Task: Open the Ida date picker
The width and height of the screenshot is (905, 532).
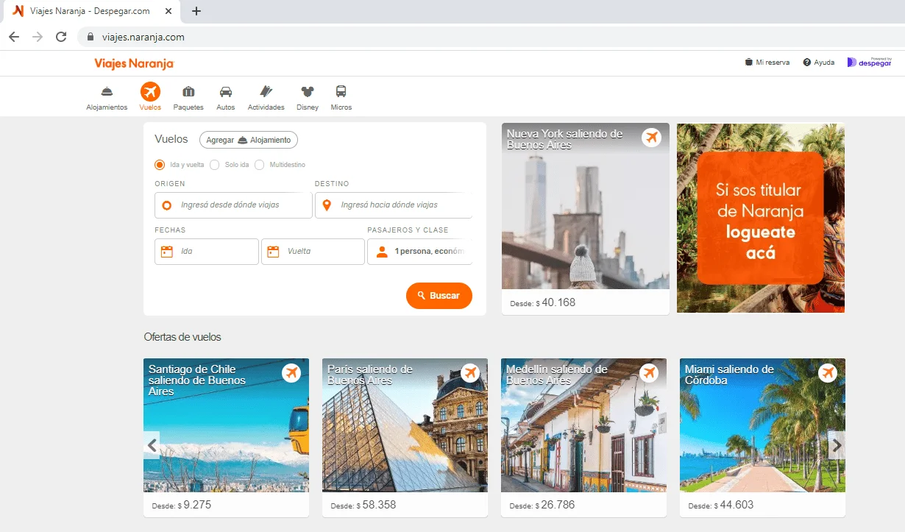Action: (207, 252)
